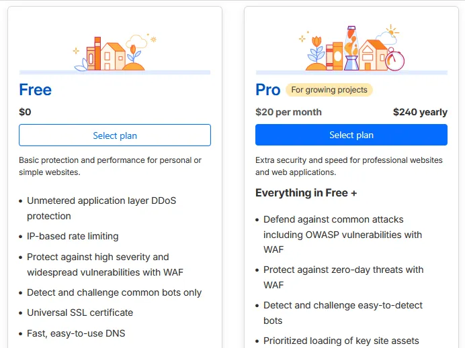This screenshot has height=348, width=465.
Task: Click the lava lamp in the Pro illustration
Action: tap(351, 49)
